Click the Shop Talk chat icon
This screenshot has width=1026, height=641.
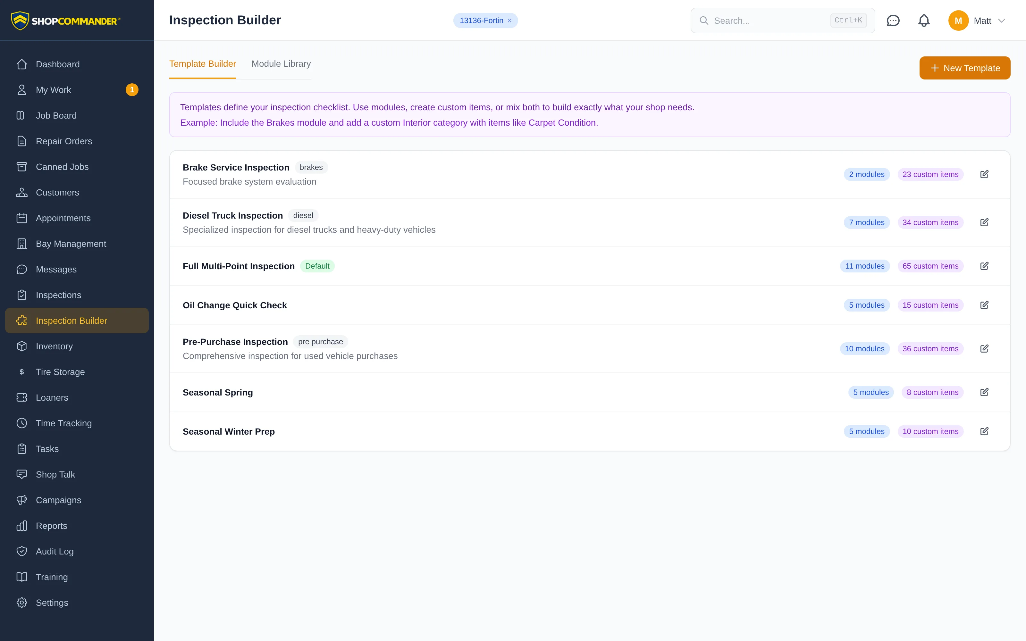click(21, 474)
